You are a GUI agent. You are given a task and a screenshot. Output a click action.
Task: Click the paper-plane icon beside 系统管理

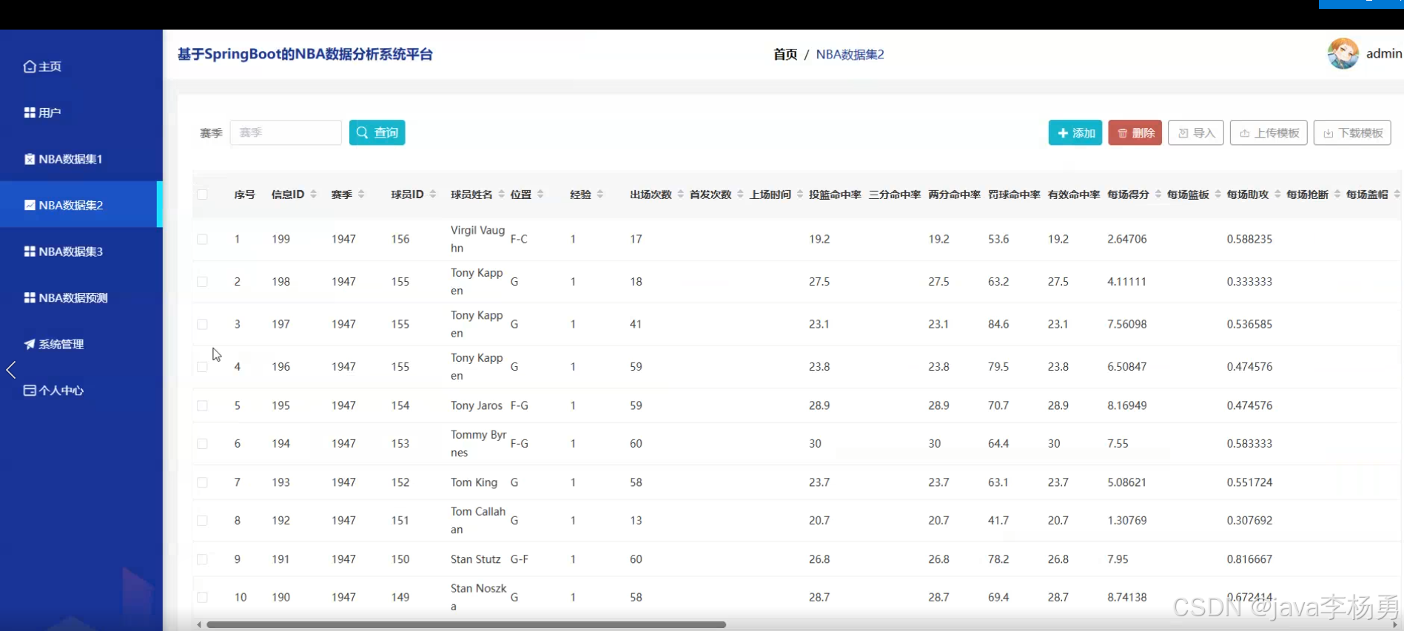30,344
